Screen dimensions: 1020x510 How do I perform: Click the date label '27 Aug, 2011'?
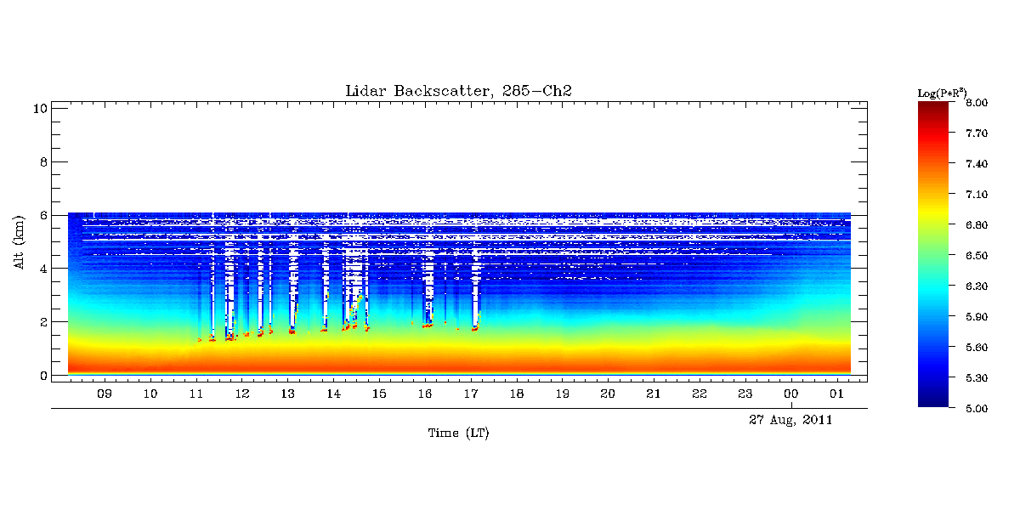790,420
